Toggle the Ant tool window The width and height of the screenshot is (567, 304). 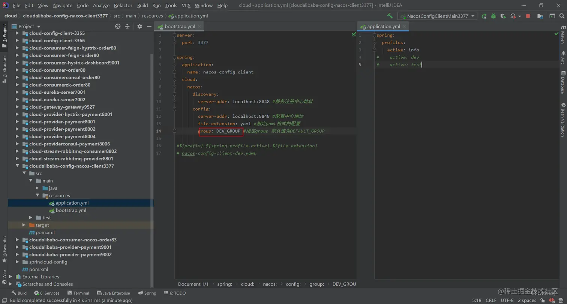click(x=563, y=57)
